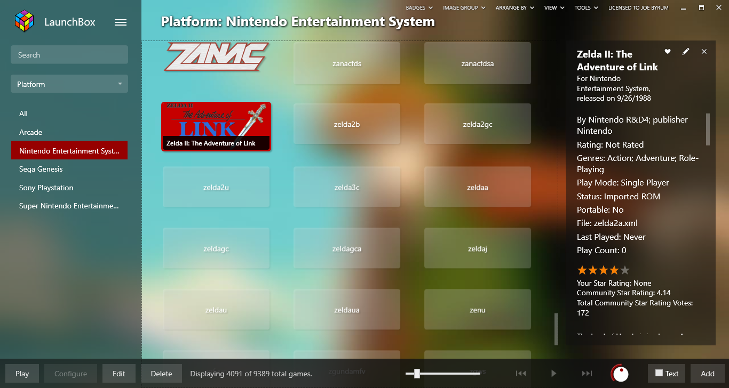Select Super Nintendo Entertainment System platform
Viewport: 729px width, 388px height.
pos(69,206)
